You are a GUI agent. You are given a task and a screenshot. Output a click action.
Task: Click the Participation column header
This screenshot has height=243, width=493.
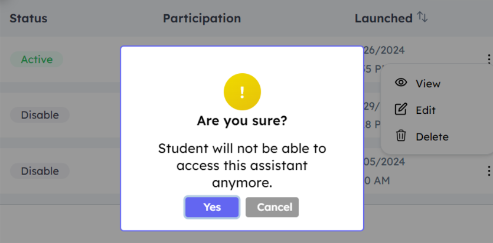pos(202,18)
